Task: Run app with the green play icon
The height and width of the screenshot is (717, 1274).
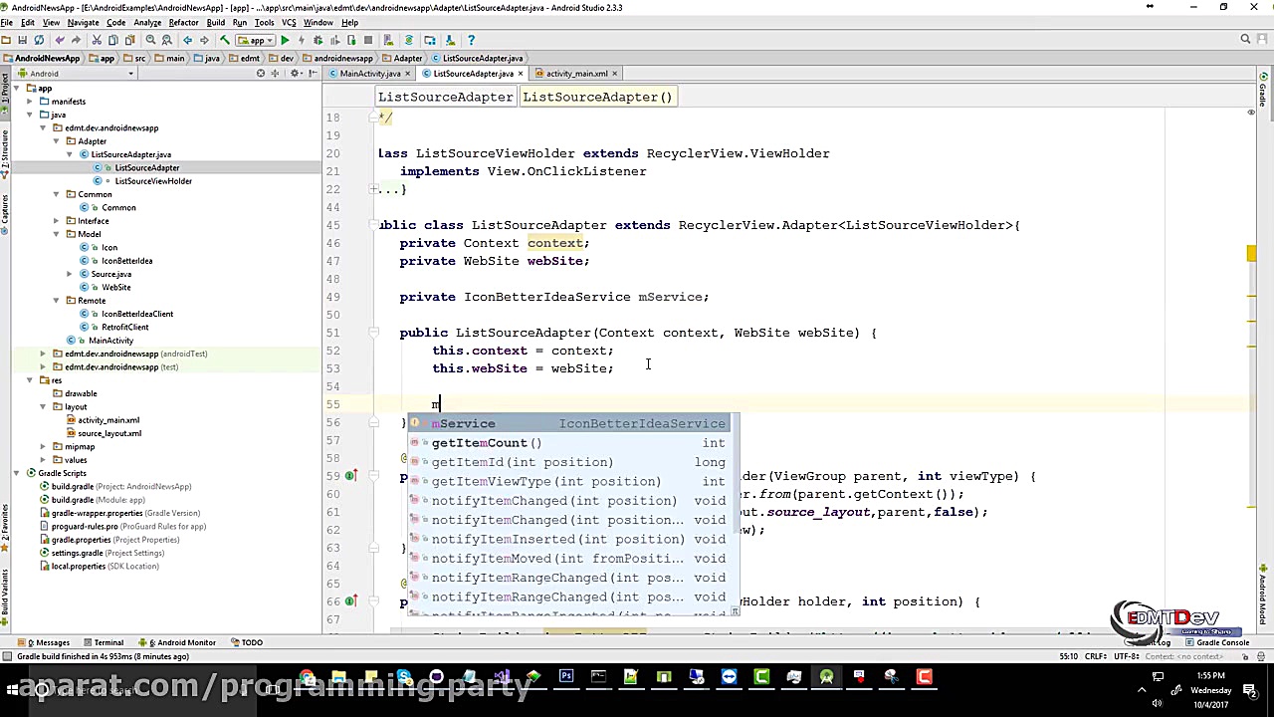Action: point(285,40)
